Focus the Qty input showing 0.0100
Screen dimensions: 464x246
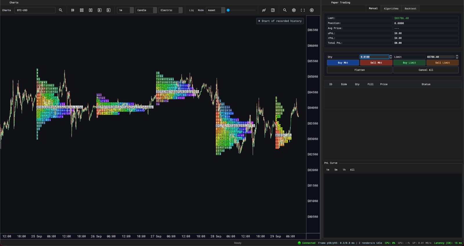(374, 57)
